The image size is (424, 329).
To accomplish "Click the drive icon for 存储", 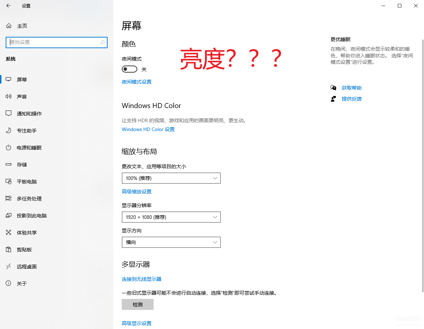I will click(8, 164).
